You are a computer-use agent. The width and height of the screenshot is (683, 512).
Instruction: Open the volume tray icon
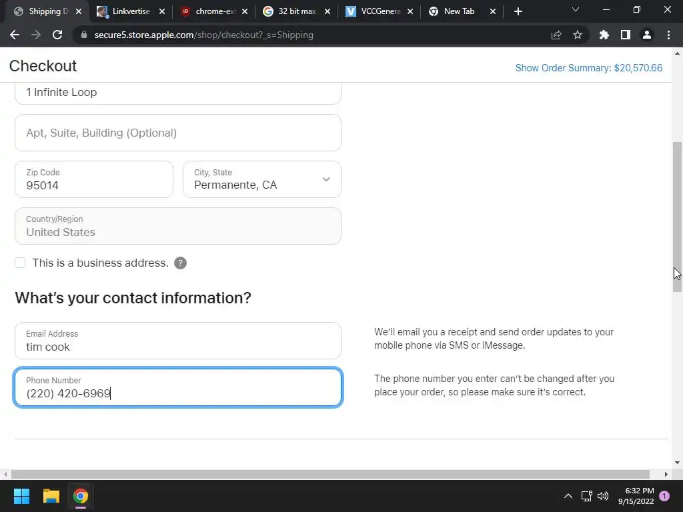(603, 496)
